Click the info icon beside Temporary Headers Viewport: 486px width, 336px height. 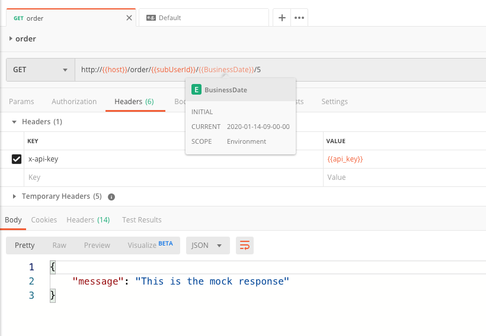click(111, 197)
